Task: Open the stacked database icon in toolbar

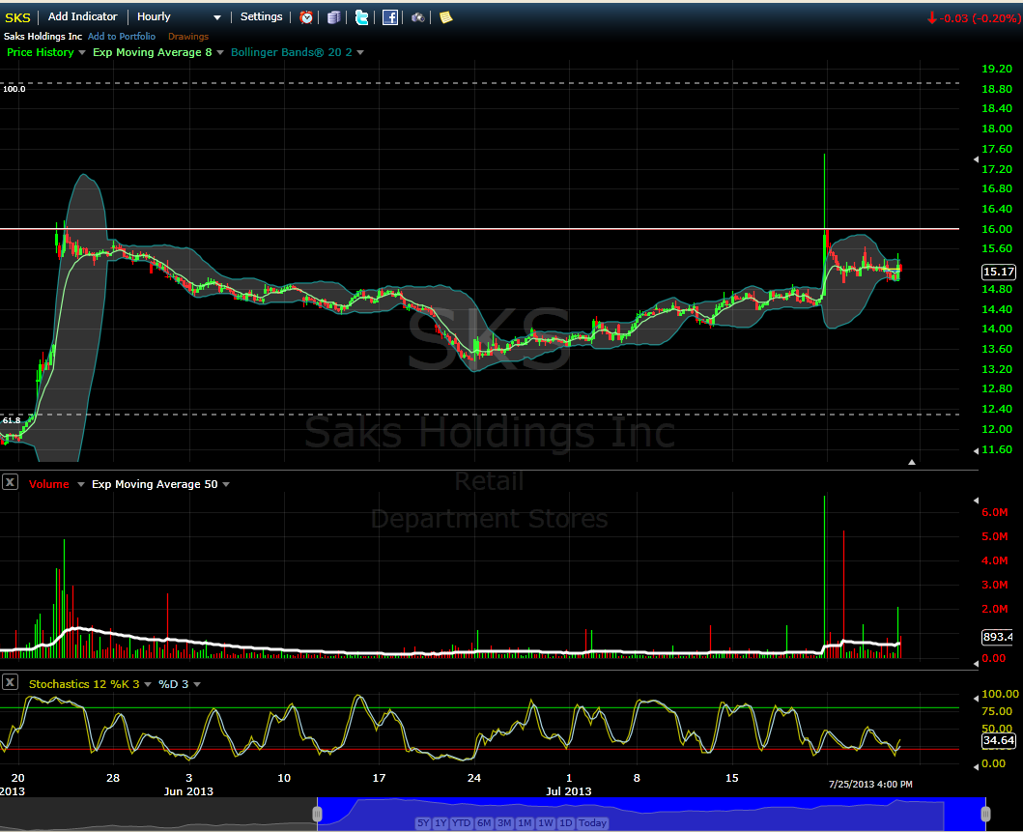Action: point(333,17)
